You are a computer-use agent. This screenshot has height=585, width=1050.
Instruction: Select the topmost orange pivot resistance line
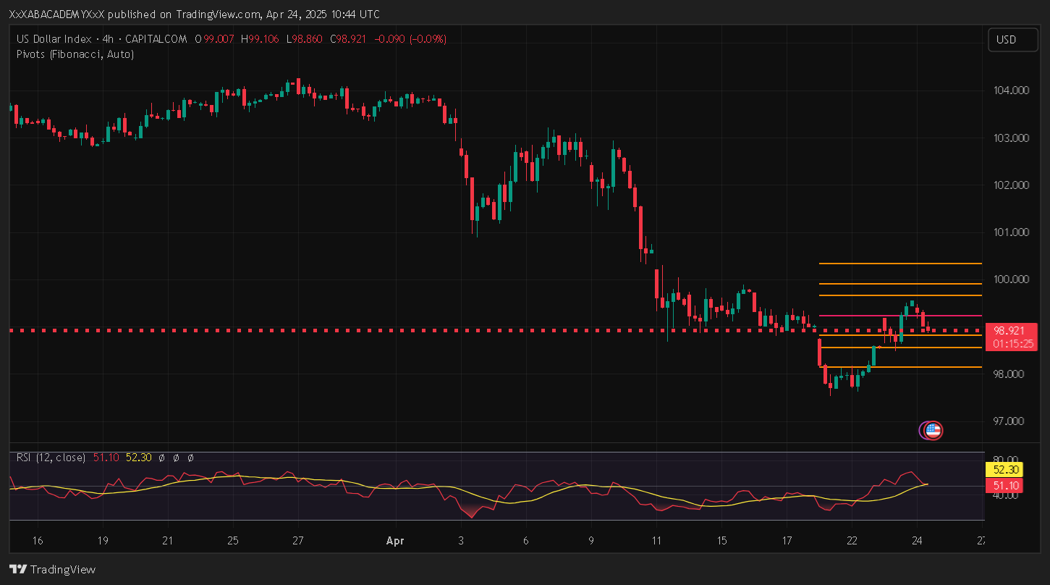coord(897,264)
